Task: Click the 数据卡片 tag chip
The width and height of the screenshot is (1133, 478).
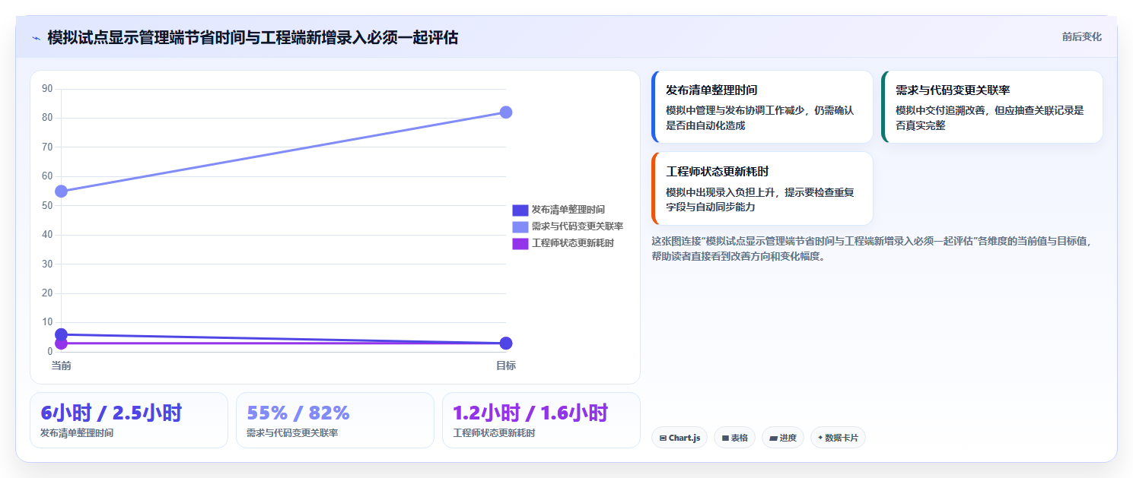Action: coord(838,438)
